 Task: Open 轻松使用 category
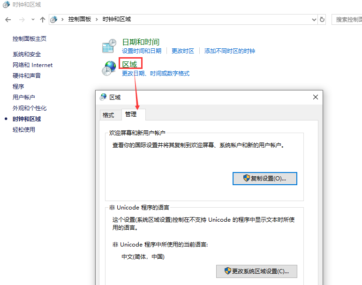coord(24,129)
